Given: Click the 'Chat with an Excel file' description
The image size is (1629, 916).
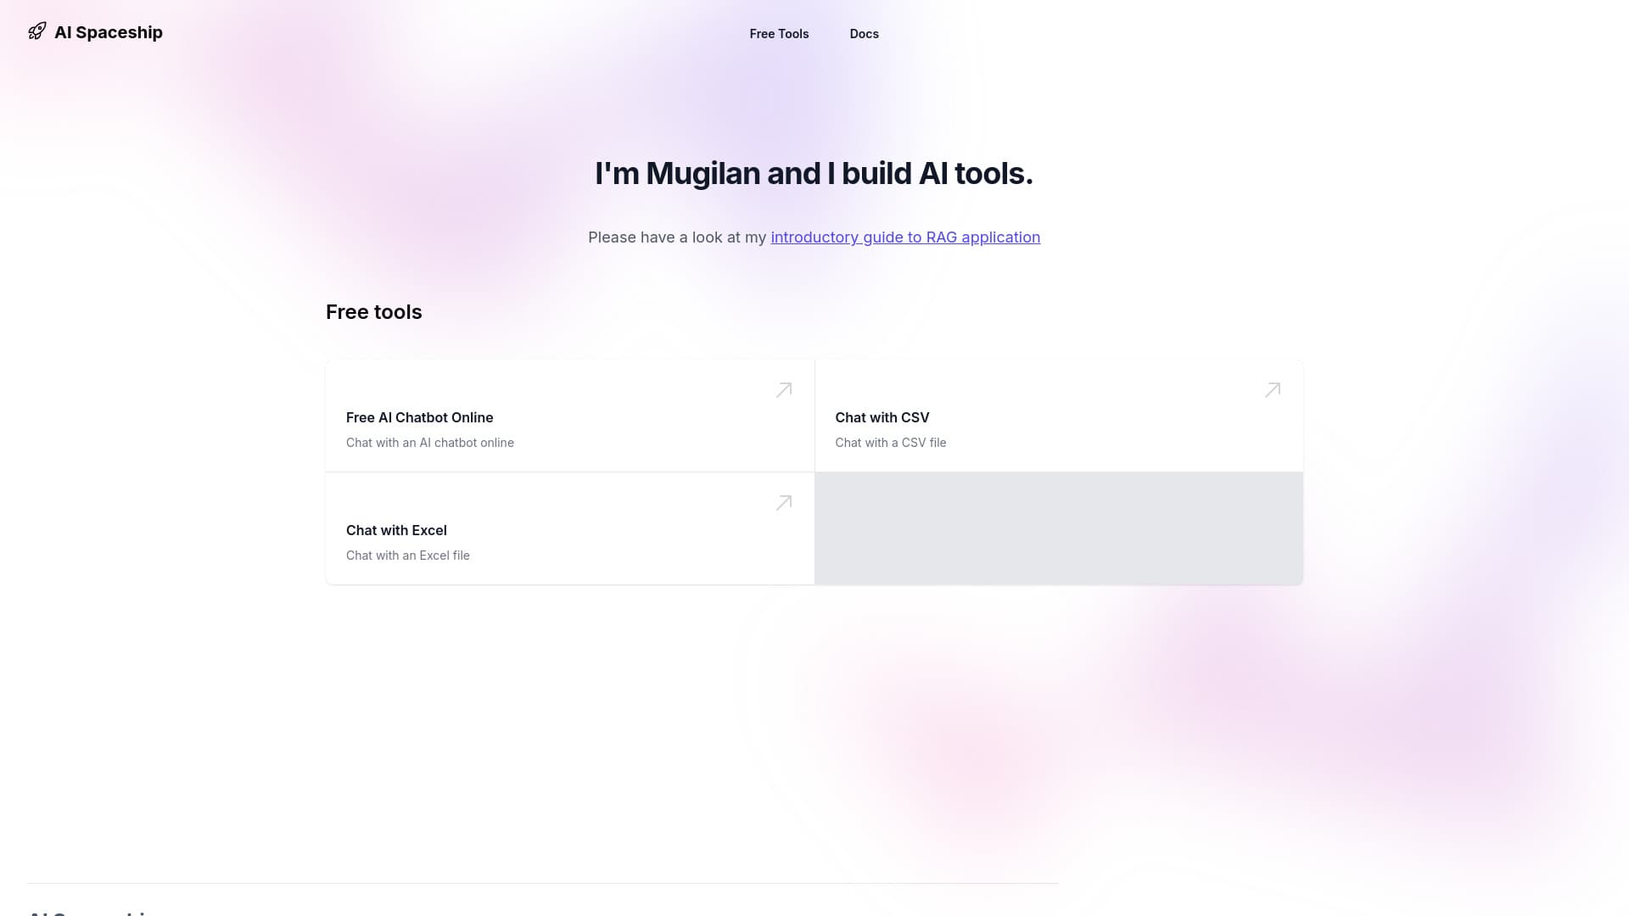Looking at the screenshot, I should tap(407, 556).
